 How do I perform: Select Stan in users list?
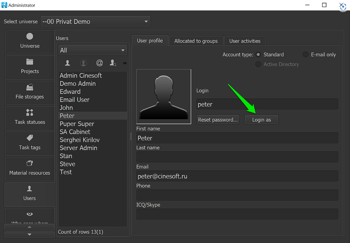point(93,156)
